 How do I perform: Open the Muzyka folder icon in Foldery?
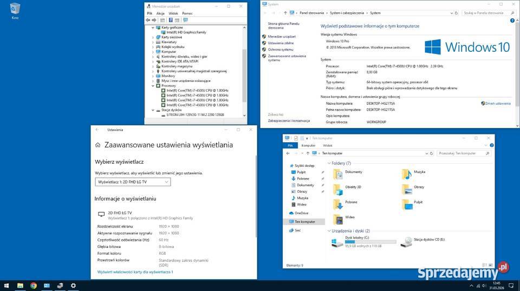click(407, 174)
